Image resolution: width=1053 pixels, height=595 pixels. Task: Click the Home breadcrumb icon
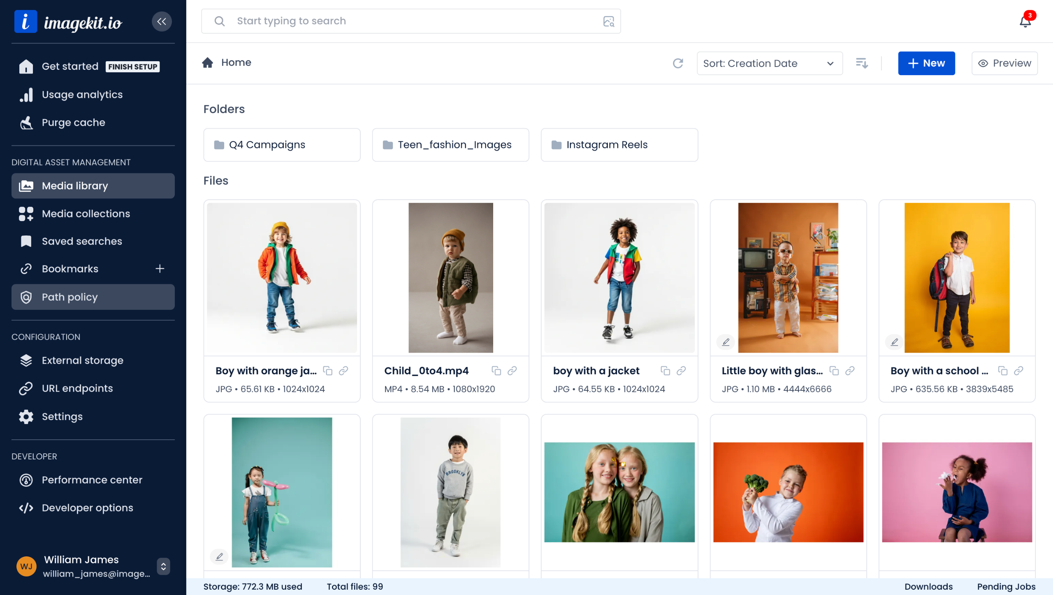click(208, 62)
